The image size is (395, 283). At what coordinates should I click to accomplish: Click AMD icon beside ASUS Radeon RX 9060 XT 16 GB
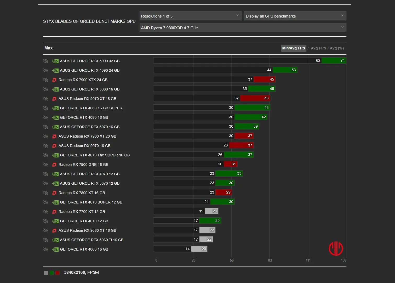click(54, 231)
